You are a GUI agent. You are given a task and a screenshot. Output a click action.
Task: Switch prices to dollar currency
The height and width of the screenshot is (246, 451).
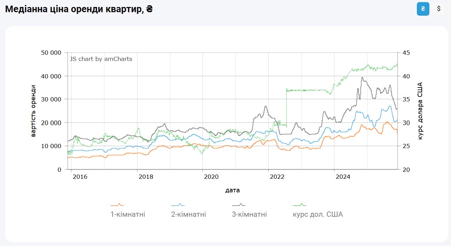[x=439, y=9]
